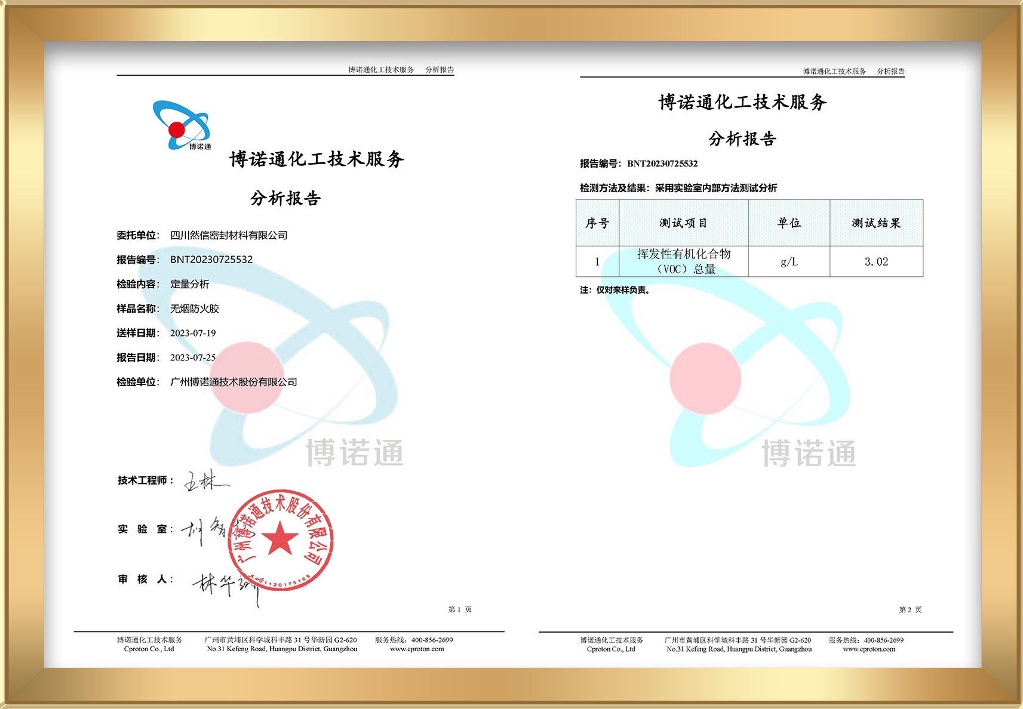
Task: Select report number BNT20230725532 on the first page
Action: (211, 260)
